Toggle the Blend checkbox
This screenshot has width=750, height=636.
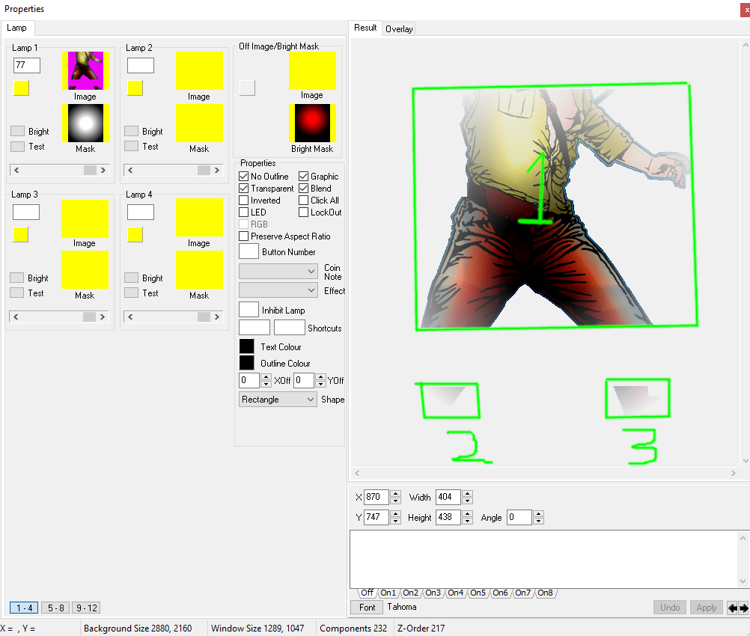[304, 189]
